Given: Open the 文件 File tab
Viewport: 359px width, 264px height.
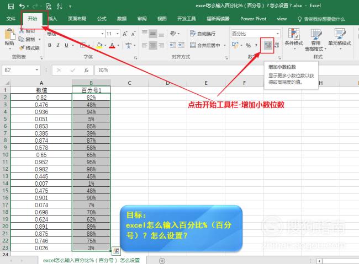Looking at the screenshot, I should pyautogui.click(x=11, y=19).
